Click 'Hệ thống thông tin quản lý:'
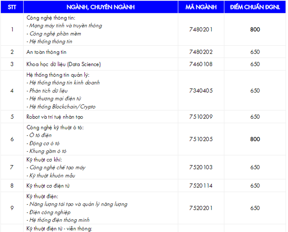288x232 pixels. (58, 75)
